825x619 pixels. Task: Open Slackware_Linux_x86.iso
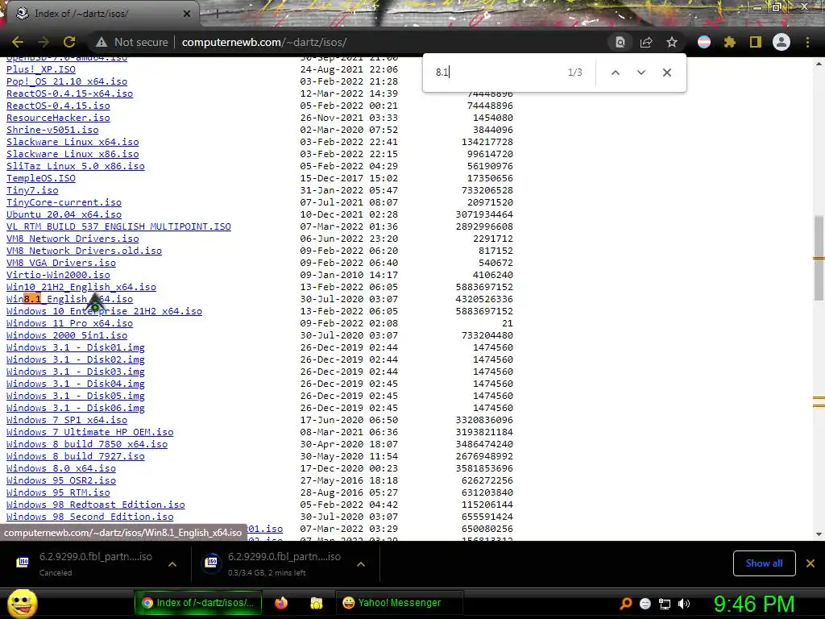[x=73, y=154]
